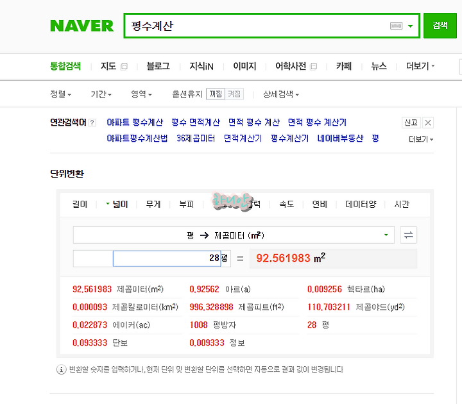The height and width of the screenshot is (404, 462).
Task: Open the 정렬 sort dropdown
Action: [61, 94]
